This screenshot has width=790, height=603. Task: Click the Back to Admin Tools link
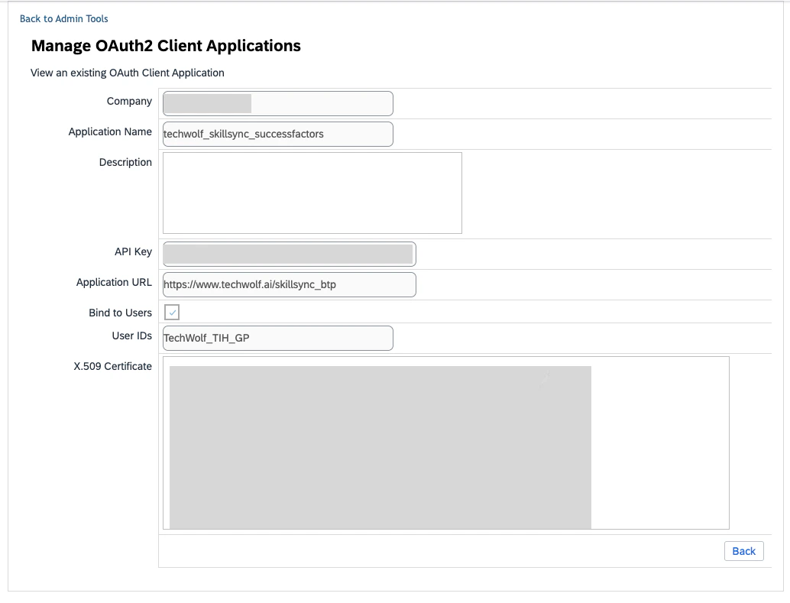click(64, 18)
